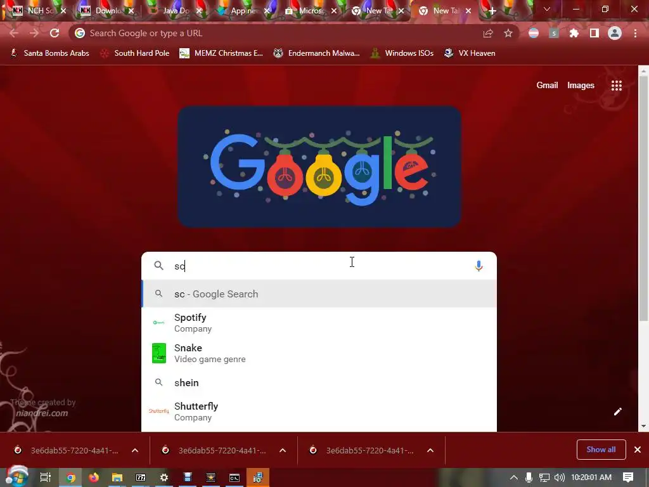Open the Google apps grid
This screenshot has height=487, width=649.
pos(617,86)
